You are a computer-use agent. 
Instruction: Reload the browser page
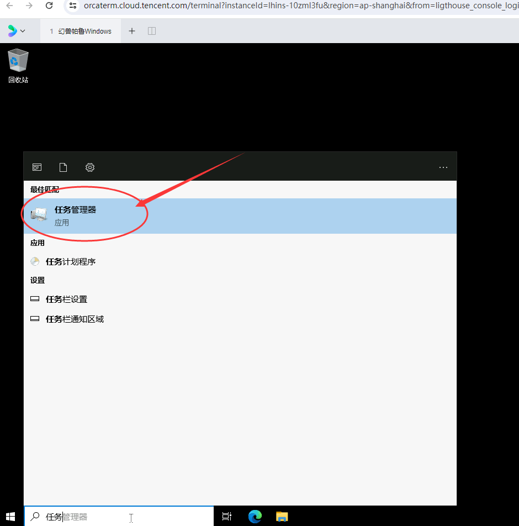click(x=49, y=6)
